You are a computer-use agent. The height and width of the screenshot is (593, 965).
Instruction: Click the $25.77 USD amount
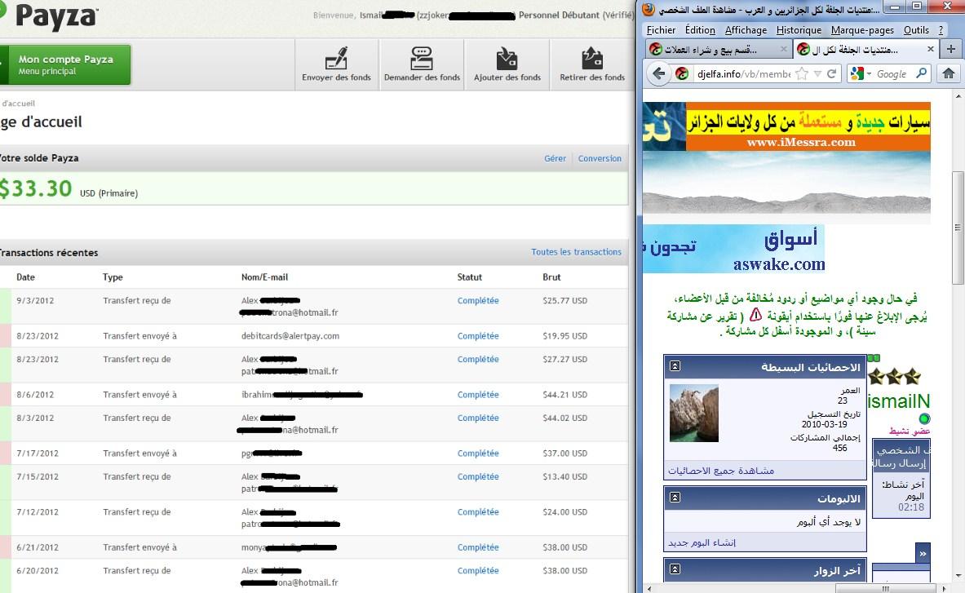[564, 300]
